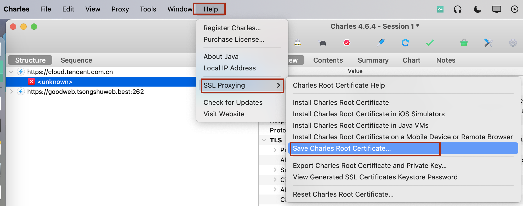Toggle breakpoints with the red hexagon icon

[x=347, y=43]
